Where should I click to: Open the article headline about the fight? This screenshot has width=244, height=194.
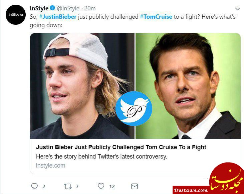click(121, 147)
